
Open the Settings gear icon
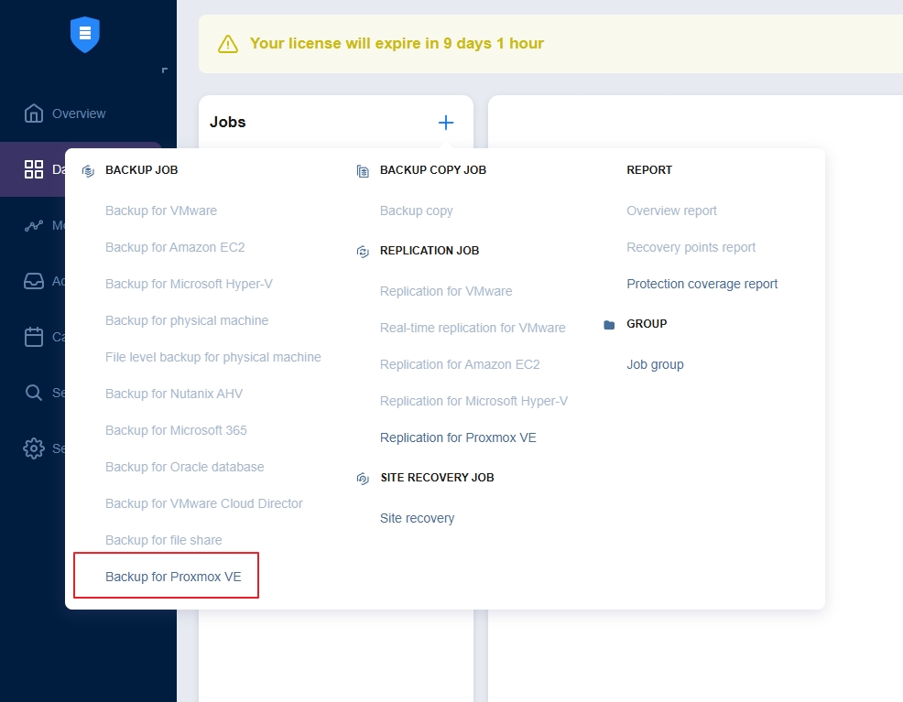click(x=34, y=448)
